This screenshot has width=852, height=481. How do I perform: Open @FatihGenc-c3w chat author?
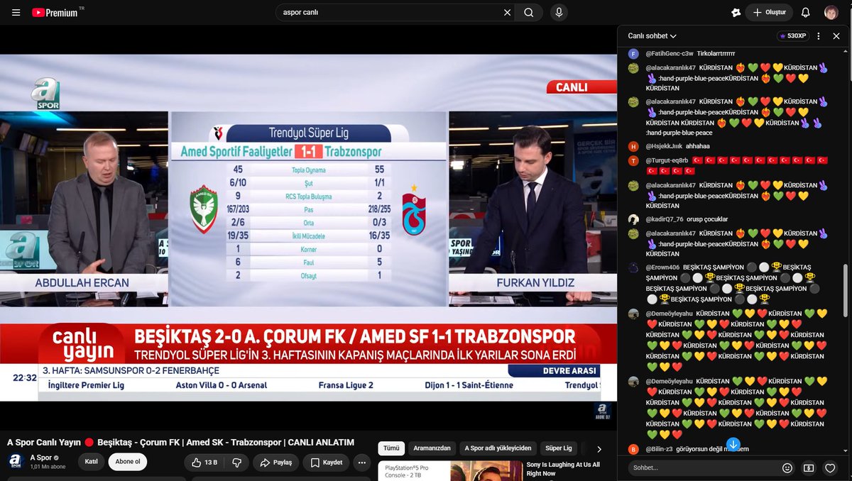coord(671,53)
